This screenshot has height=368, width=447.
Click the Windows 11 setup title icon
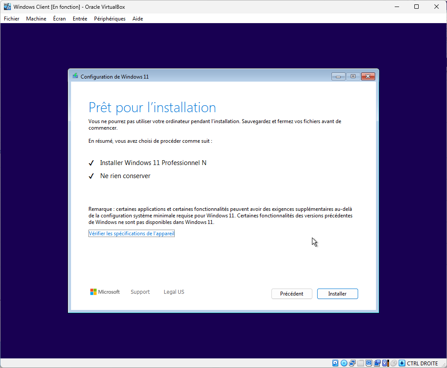75,76
